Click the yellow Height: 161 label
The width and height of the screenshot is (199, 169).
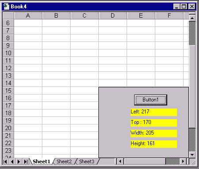click(154, 144)
